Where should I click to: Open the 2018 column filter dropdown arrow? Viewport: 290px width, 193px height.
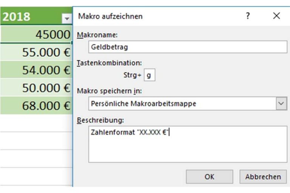(67, 17)
